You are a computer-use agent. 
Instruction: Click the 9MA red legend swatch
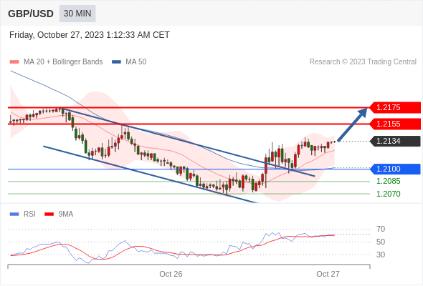[49, 214]
